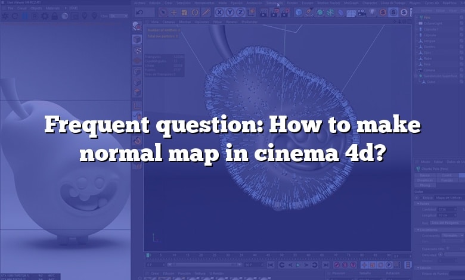
Task: Select the Dientes object
Action: tap(429, 47)
